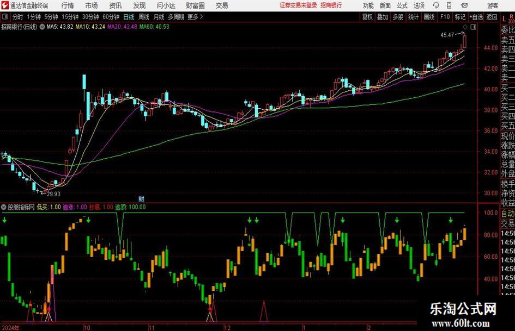Open the 行情 menu

(68, 5)
